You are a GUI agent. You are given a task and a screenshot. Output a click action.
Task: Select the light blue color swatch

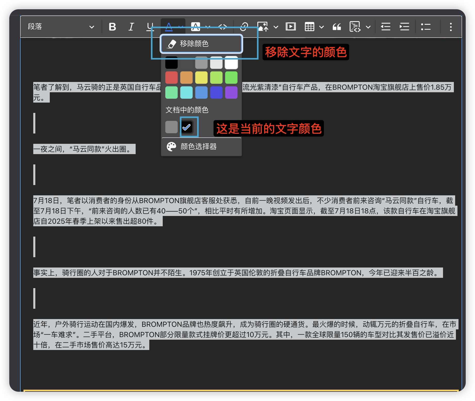point(201,93)
